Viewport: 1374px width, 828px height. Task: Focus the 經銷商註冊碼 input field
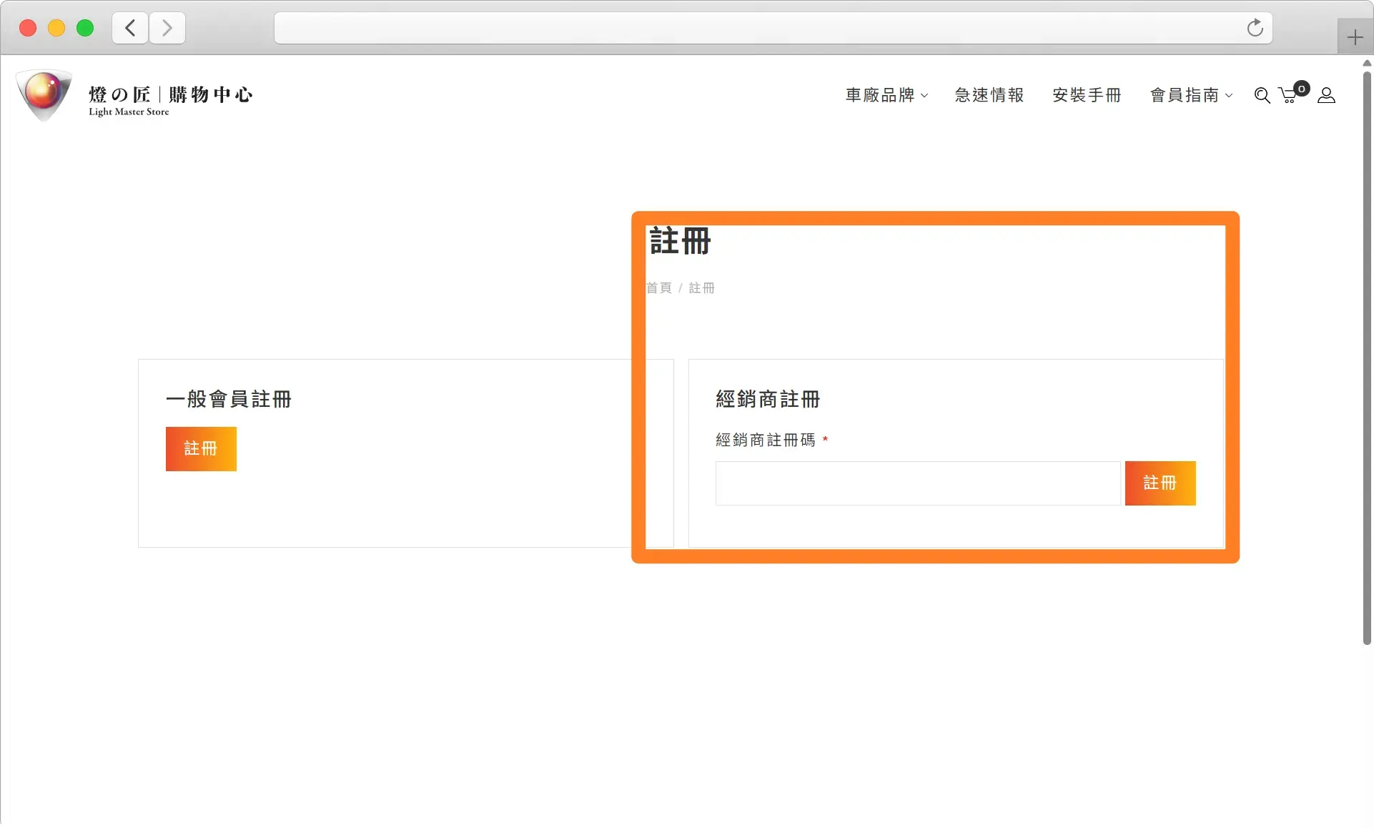click(918, 483)
